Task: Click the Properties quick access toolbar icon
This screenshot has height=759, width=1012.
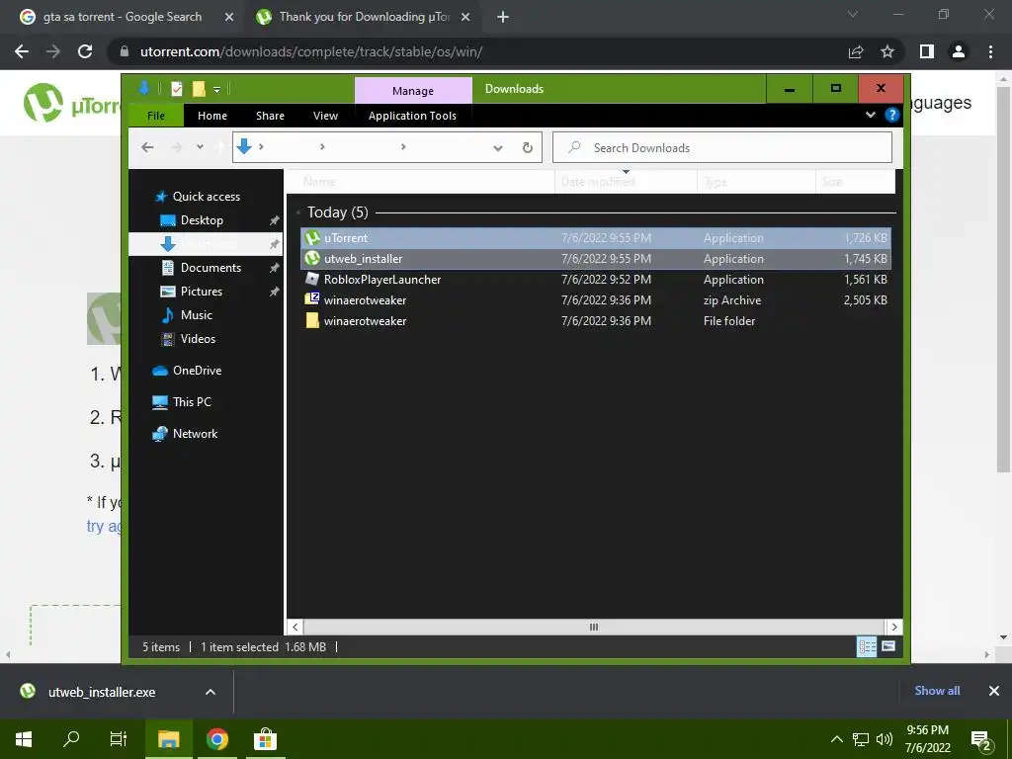Action: 177,89
